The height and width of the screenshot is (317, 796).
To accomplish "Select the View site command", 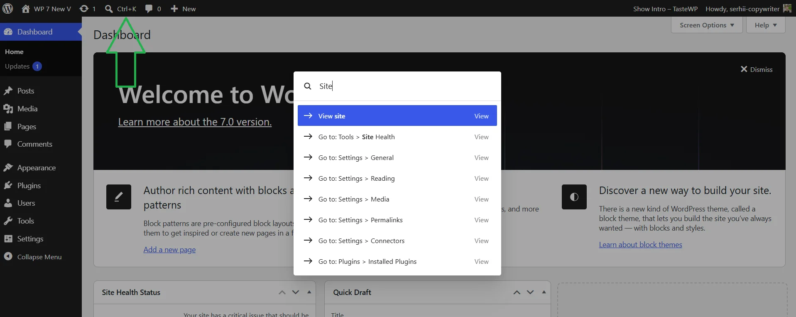I will coord(397,116).
